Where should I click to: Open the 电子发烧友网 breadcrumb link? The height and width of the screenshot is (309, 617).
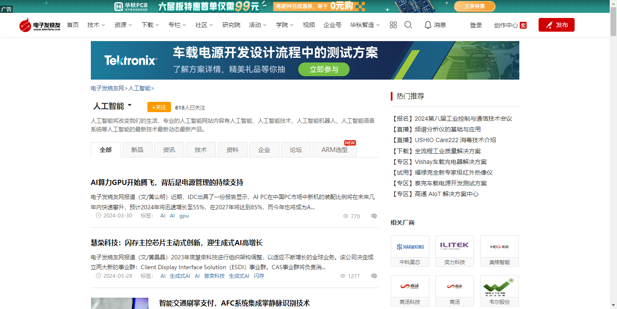coord(107,88)
